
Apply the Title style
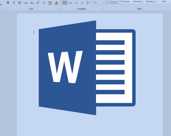(x=164, y=2)
